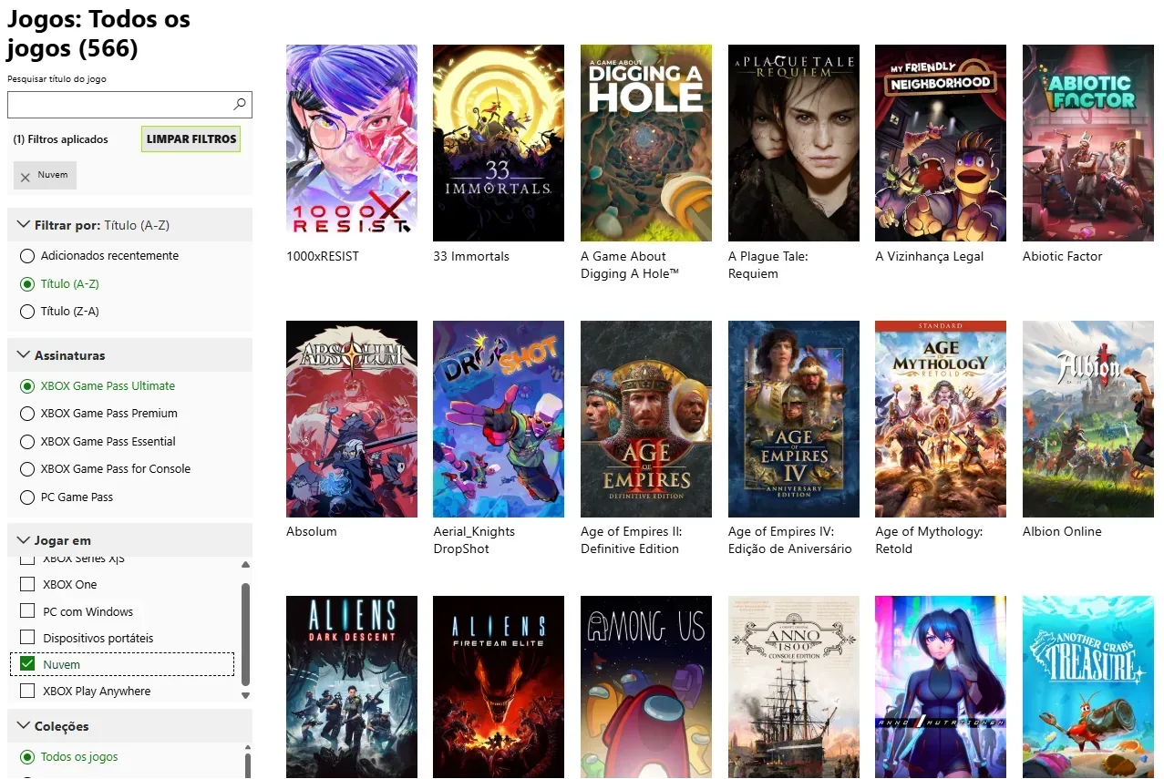The width and height of the screenshot is (1164, 779).
Task: Click the LIMPAR FILTROS button
Action: 191,139
